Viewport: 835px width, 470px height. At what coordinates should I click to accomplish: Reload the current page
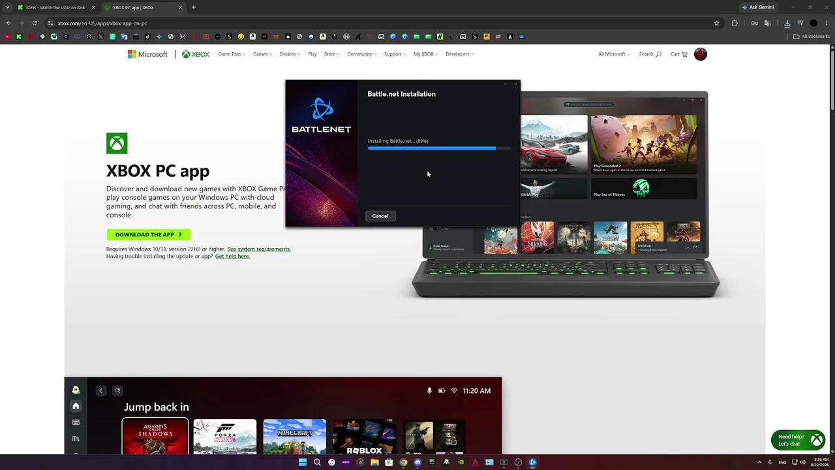(35, 23)
